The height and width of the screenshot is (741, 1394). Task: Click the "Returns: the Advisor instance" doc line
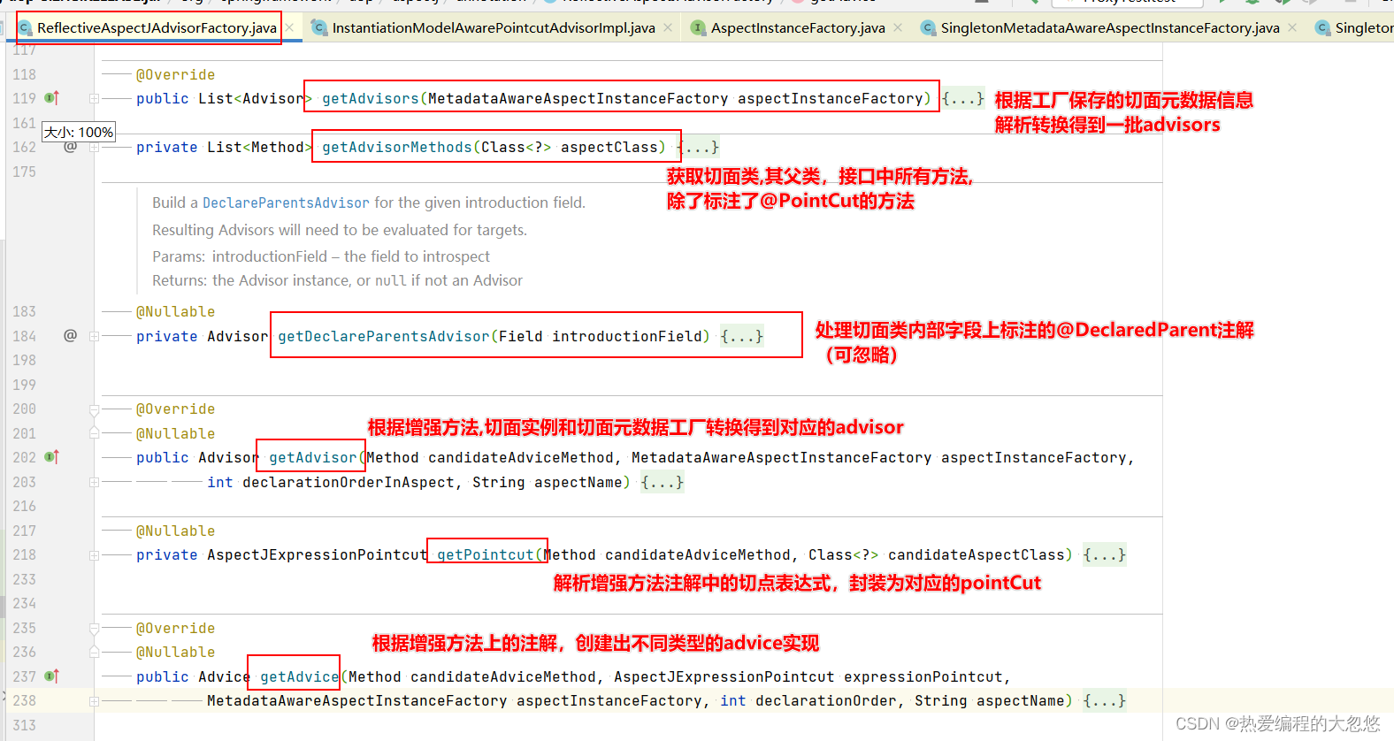pos(337,280)
